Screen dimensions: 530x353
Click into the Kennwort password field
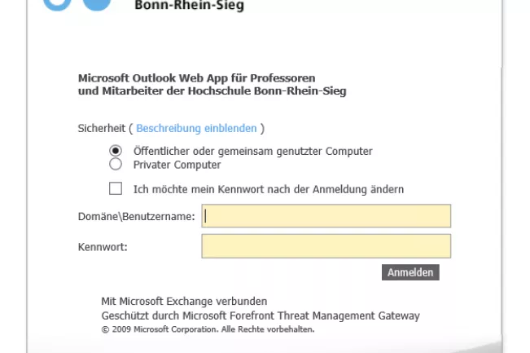pyautogui.click(x=326, y=246)
